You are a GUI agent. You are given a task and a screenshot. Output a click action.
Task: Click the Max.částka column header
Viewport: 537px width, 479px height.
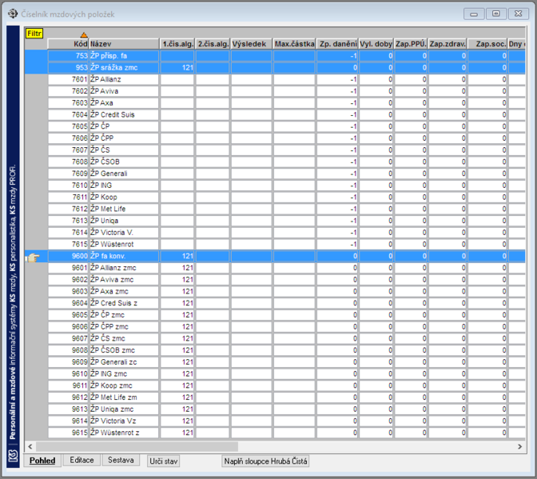tap(294, 44)
